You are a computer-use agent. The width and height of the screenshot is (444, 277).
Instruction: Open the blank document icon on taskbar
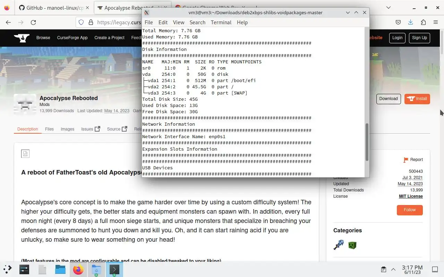[x=42, y=269]
